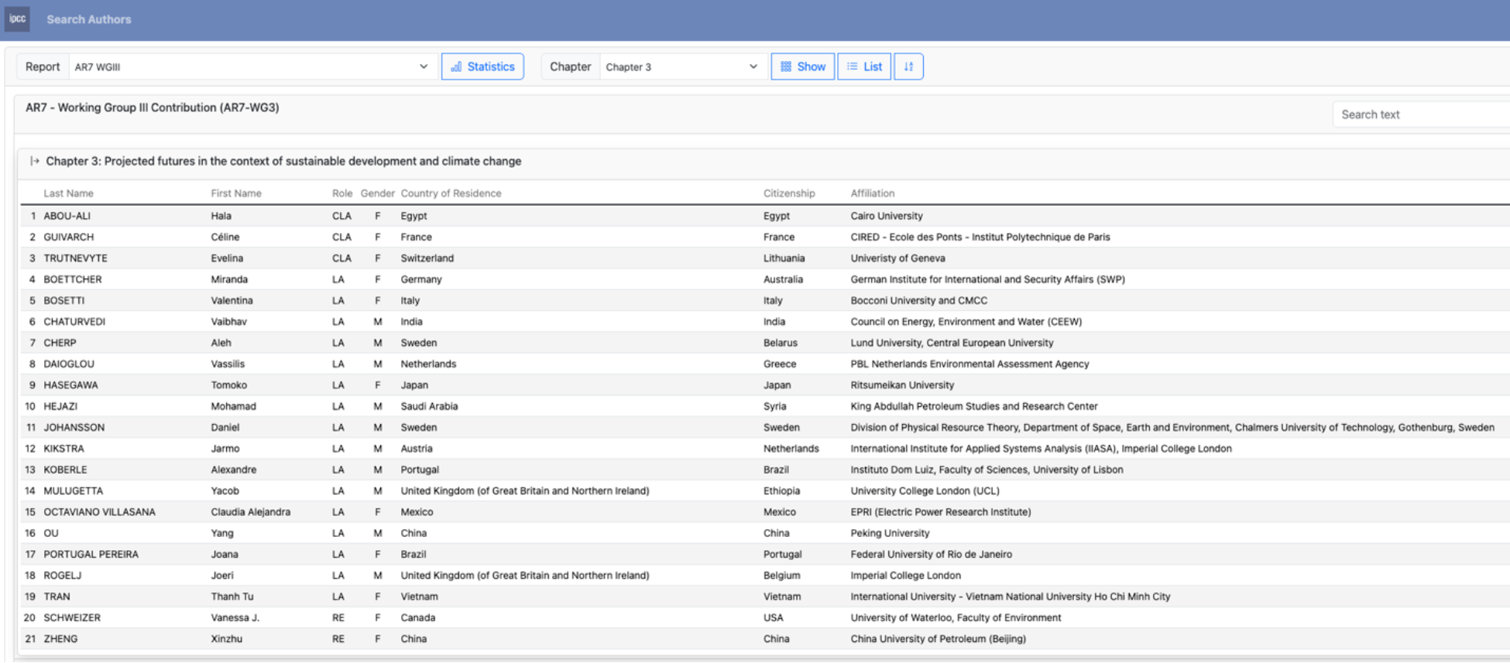Click the Citizenship column header
This screenshot has height=663, width=1510.
click(789, 193)
